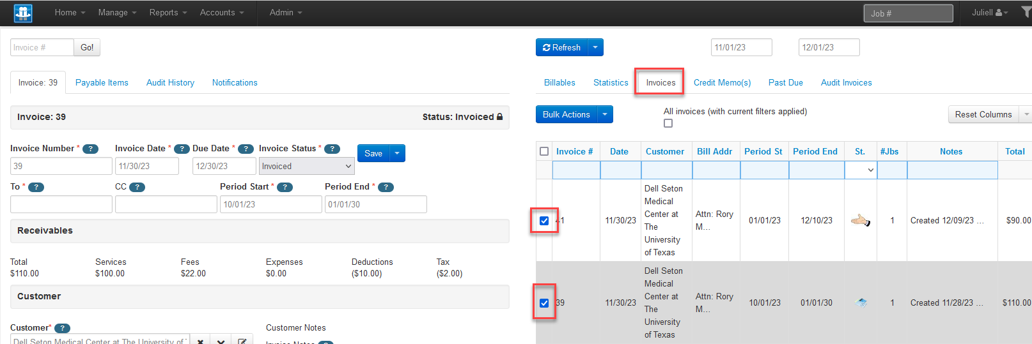Open the Accounts dropdown menu

tap(222, 13)
